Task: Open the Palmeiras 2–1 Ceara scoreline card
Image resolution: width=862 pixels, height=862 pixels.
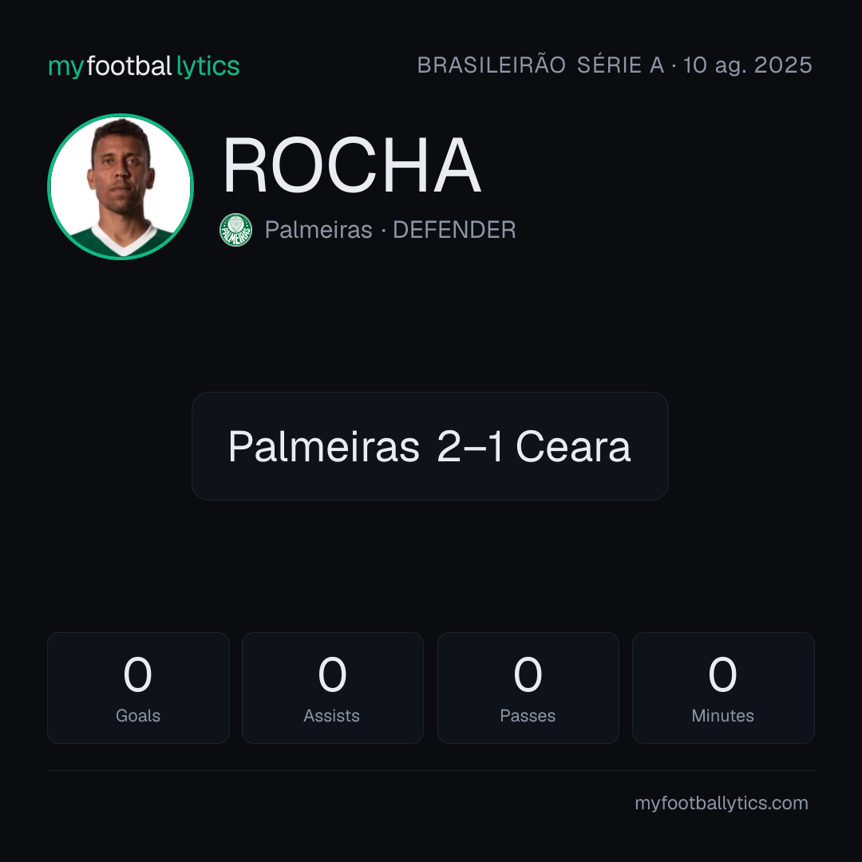Action: (430, 446)
